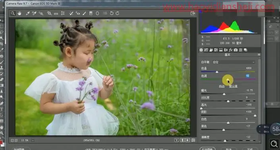Toggle current panel settings preview icon

pyautogui.click(x=193, y=140)
